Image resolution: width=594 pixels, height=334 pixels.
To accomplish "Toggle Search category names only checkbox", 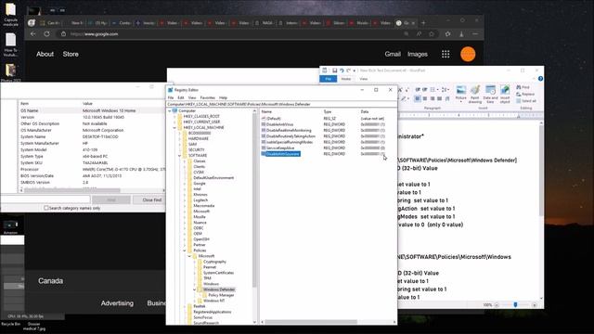I will (46, 208).
